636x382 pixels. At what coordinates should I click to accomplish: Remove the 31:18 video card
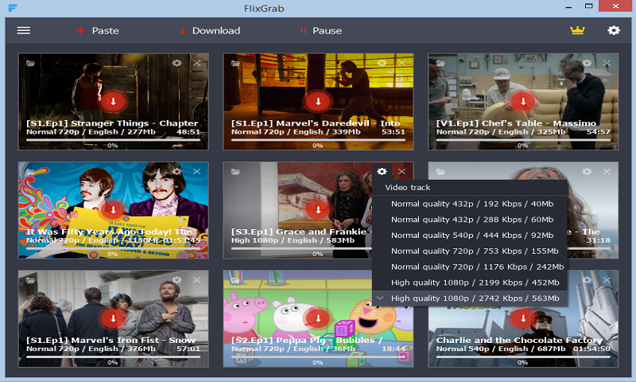tap(607, 171)
